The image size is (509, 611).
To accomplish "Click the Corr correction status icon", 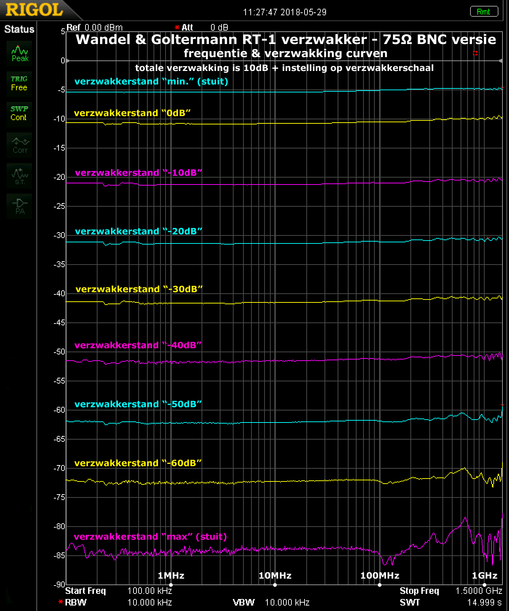I will (x=19, y=145).
